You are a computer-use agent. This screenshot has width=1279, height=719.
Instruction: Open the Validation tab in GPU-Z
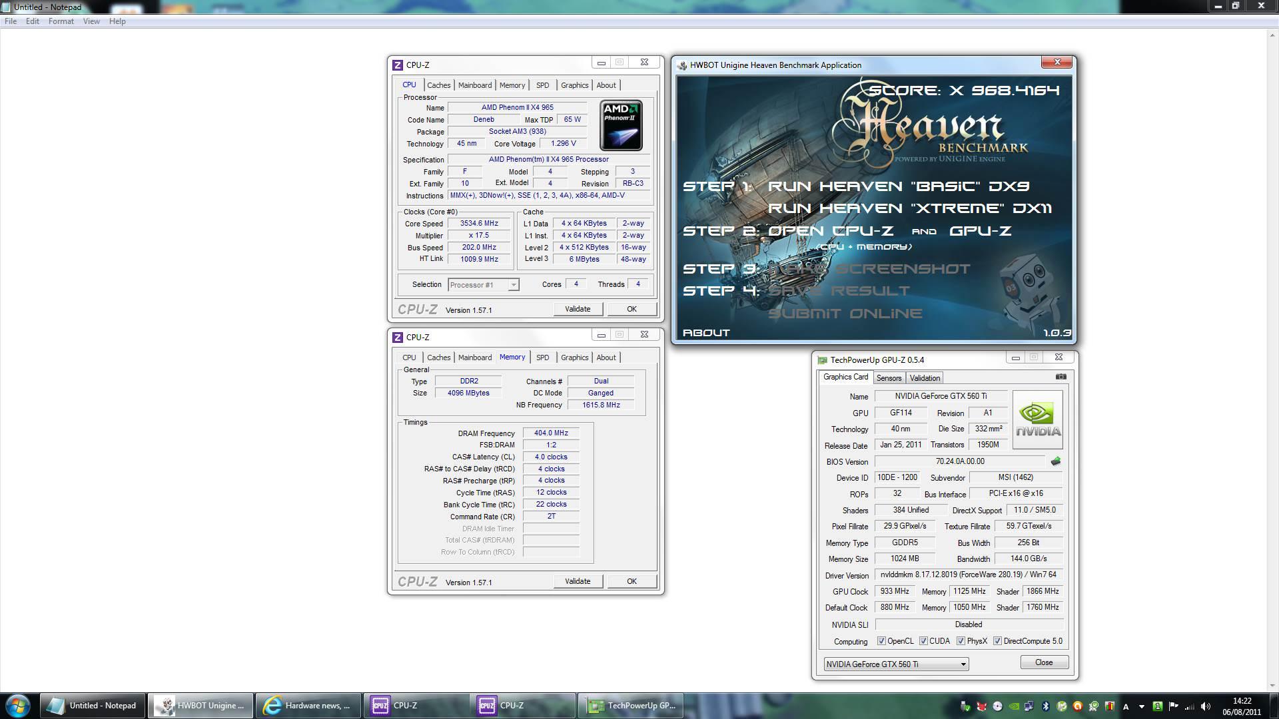pos(925,378)
